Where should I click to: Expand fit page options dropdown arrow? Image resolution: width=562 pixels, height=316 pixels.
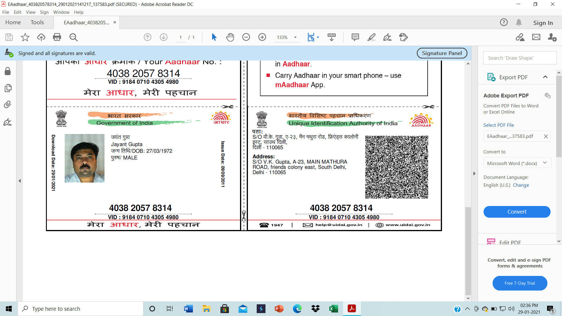318,37
